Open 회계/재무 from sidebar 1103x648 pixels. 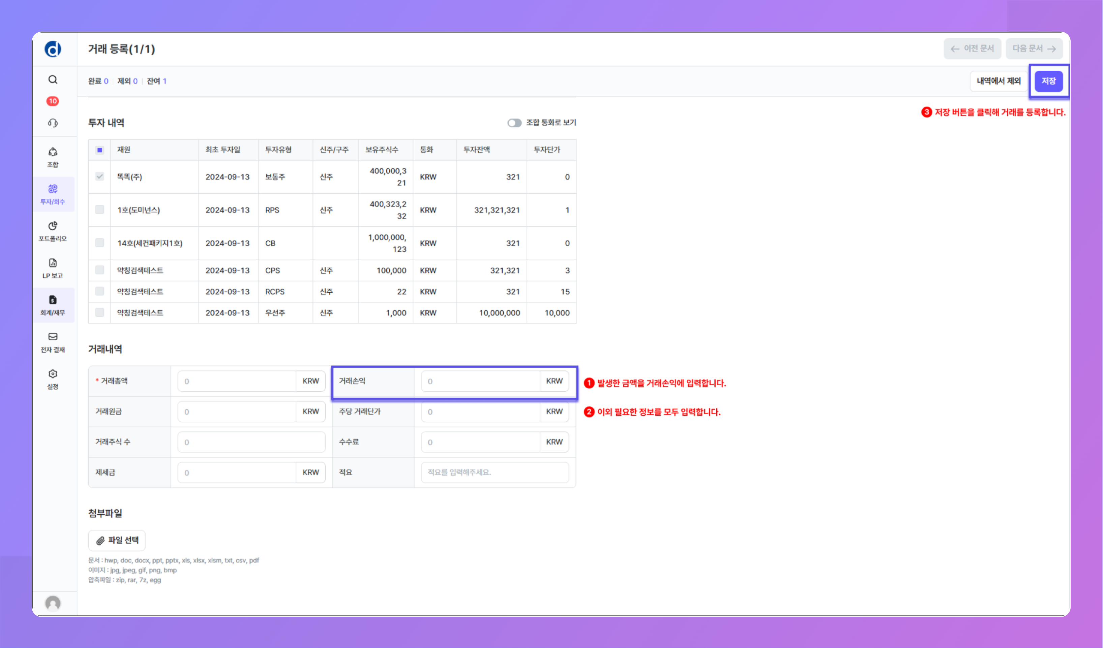tap(53, 305)
